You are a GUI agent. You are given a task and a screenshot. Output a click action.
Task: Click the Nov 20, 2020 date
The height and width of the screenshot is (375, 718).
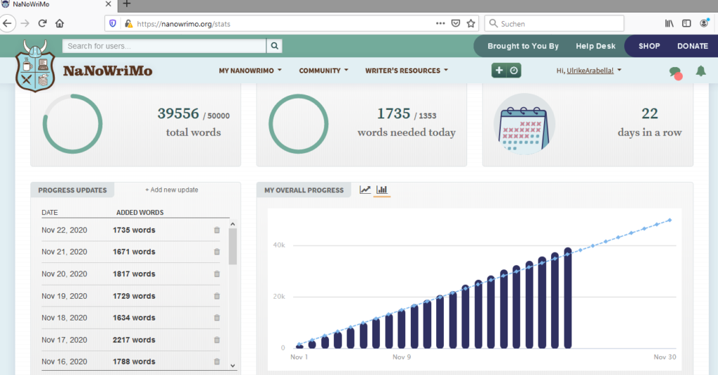[64, 274]
